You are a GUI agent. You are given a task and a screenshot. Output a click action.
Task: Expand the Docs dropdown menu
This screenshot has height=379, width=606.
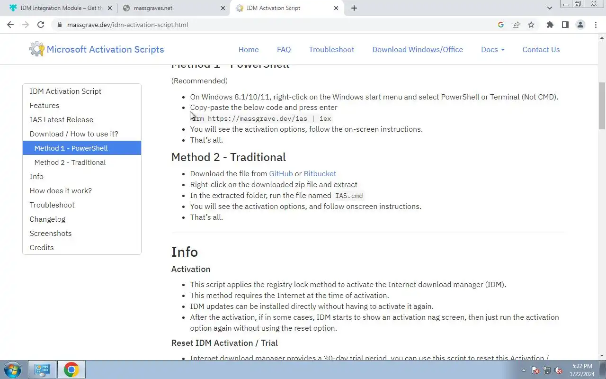(x=492, y=49)
